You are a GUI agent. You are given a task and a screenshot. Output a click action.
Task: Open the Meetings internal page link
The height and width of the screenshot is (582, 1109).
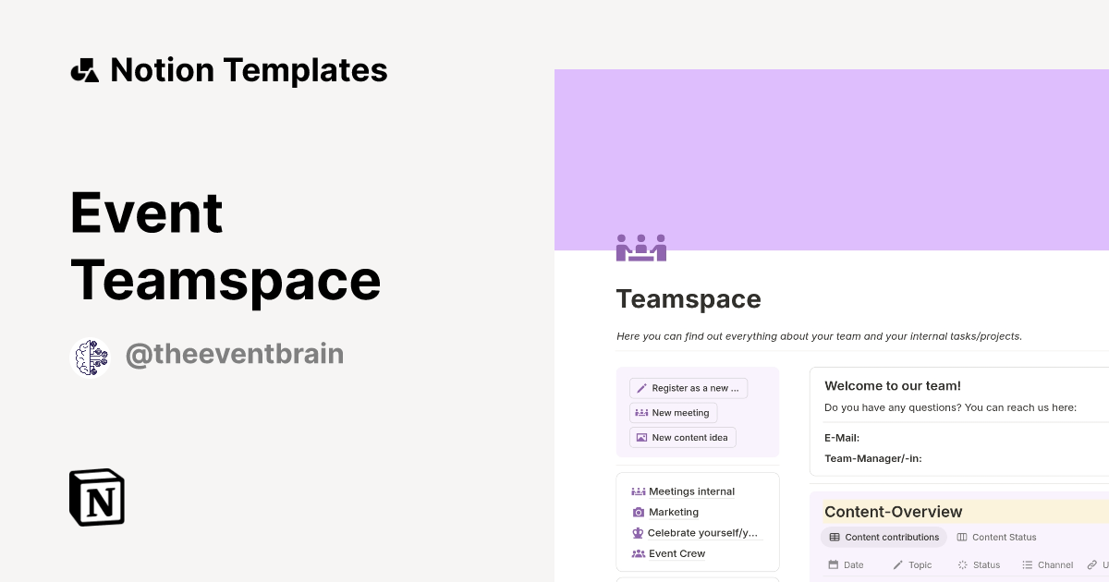coord(691,491)
